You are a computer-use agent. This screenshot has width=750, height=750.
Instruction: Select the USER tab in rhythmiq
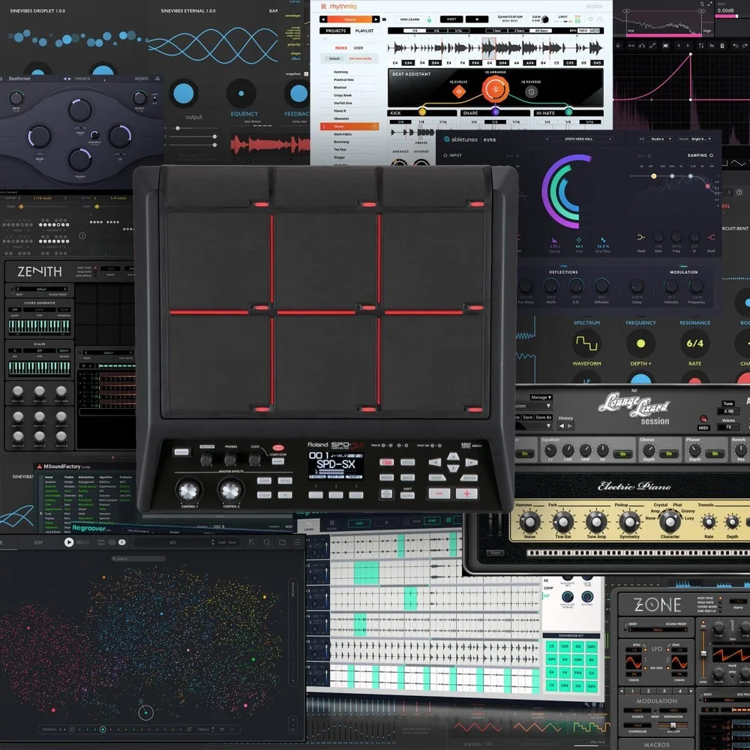click(358, 48)
